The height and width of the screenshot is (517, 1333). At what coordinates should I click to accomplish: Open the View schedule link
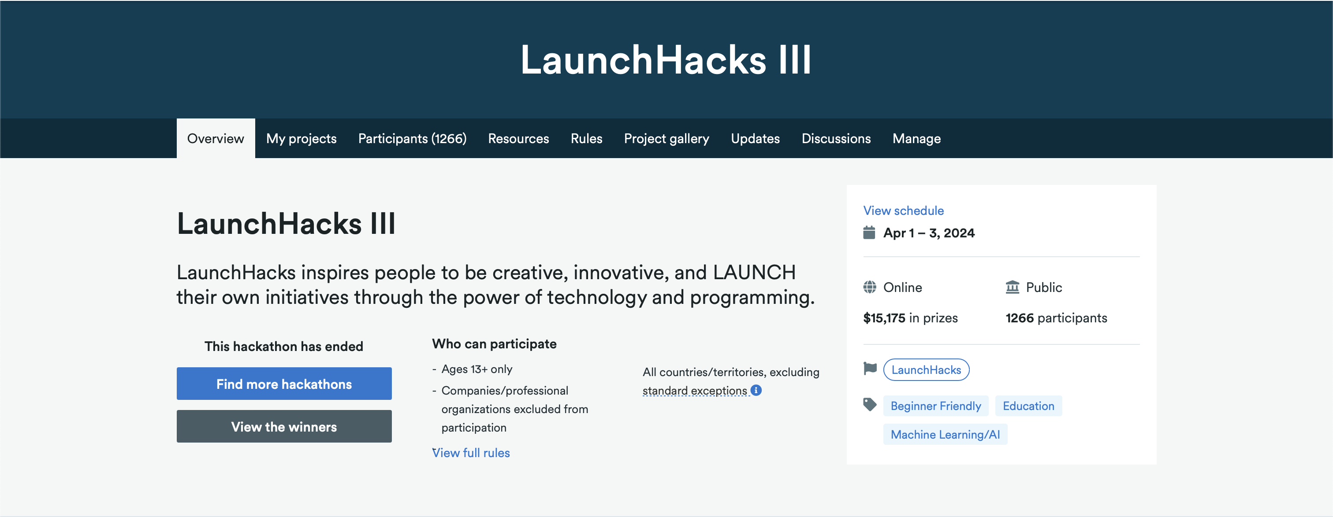(x=904, y=210)
